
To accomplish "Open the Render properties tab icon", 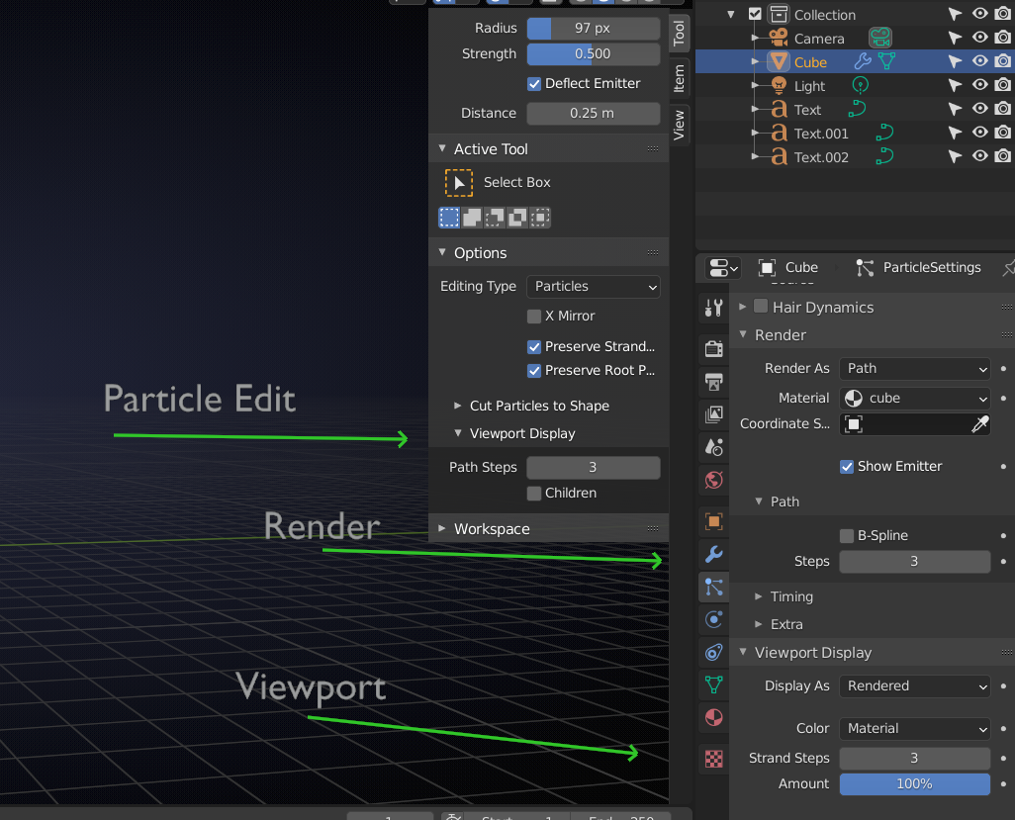I will 713,349.
